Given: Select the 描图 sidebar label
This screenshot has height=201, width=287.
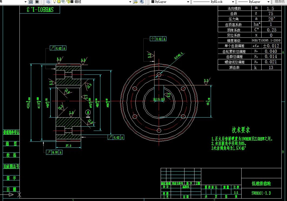Looking at the screenshot, I should 11,144.
